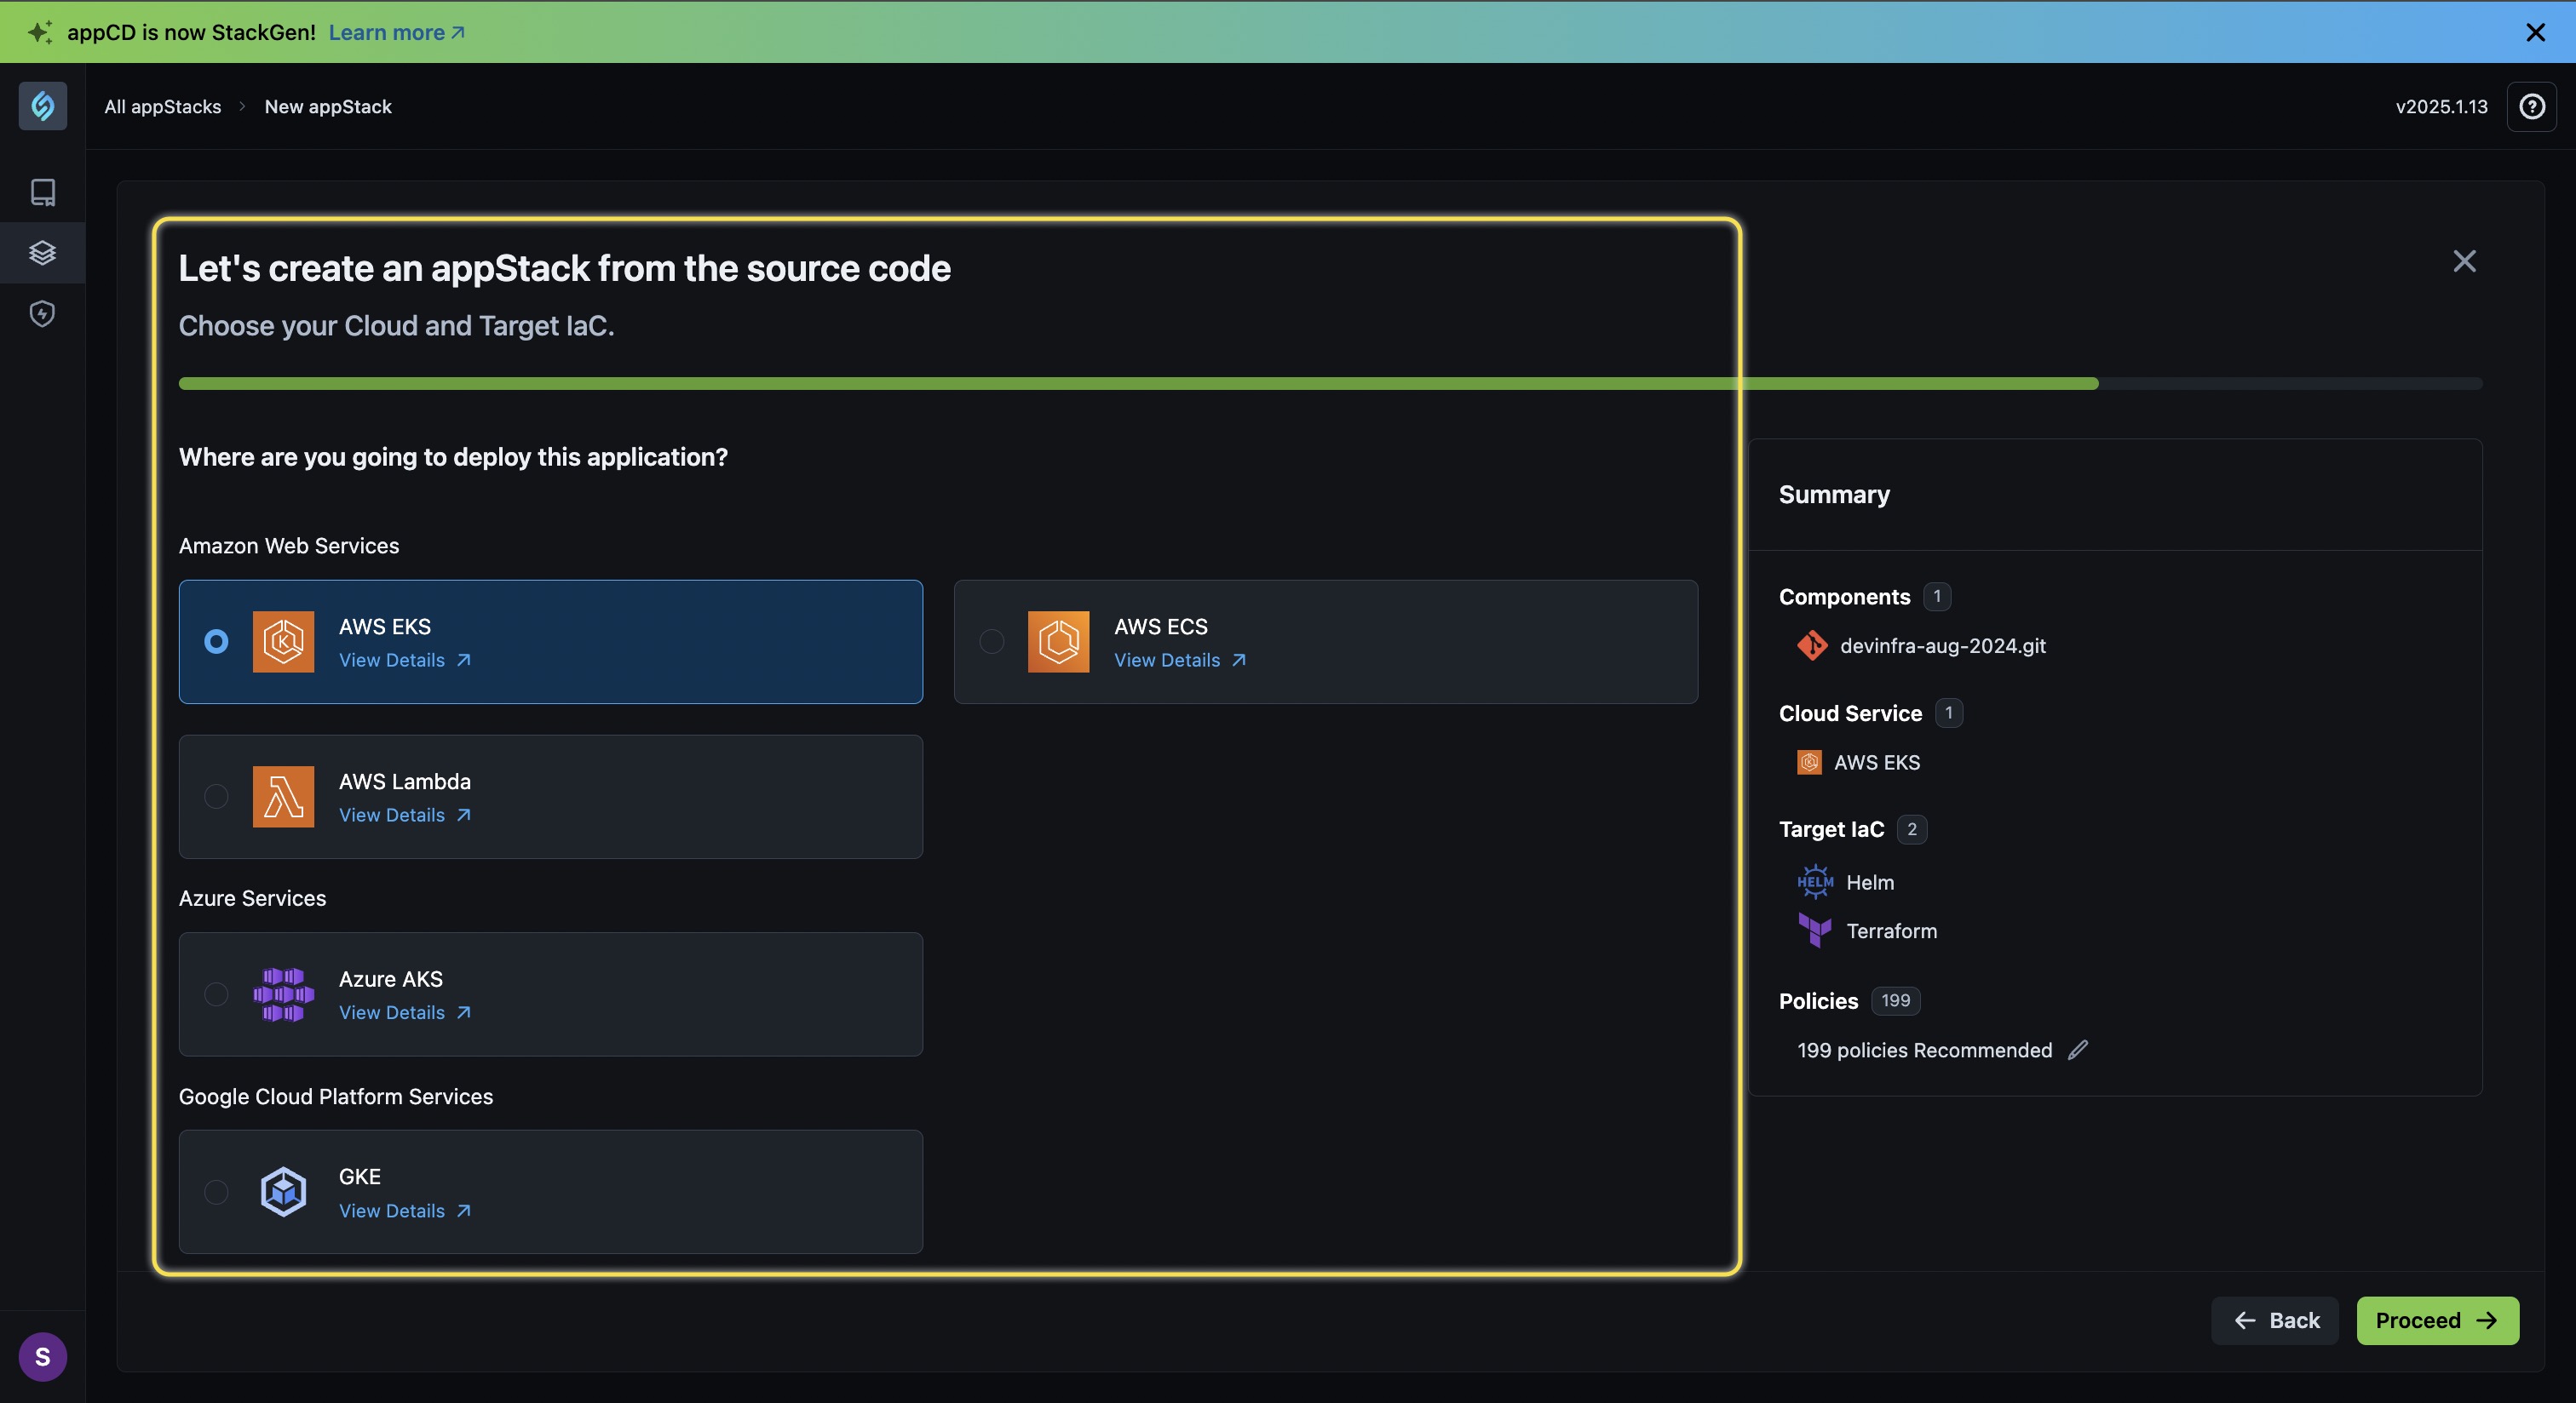
Task: Dismiss the StackGen announcement banner
Action: pos(2535,32)
